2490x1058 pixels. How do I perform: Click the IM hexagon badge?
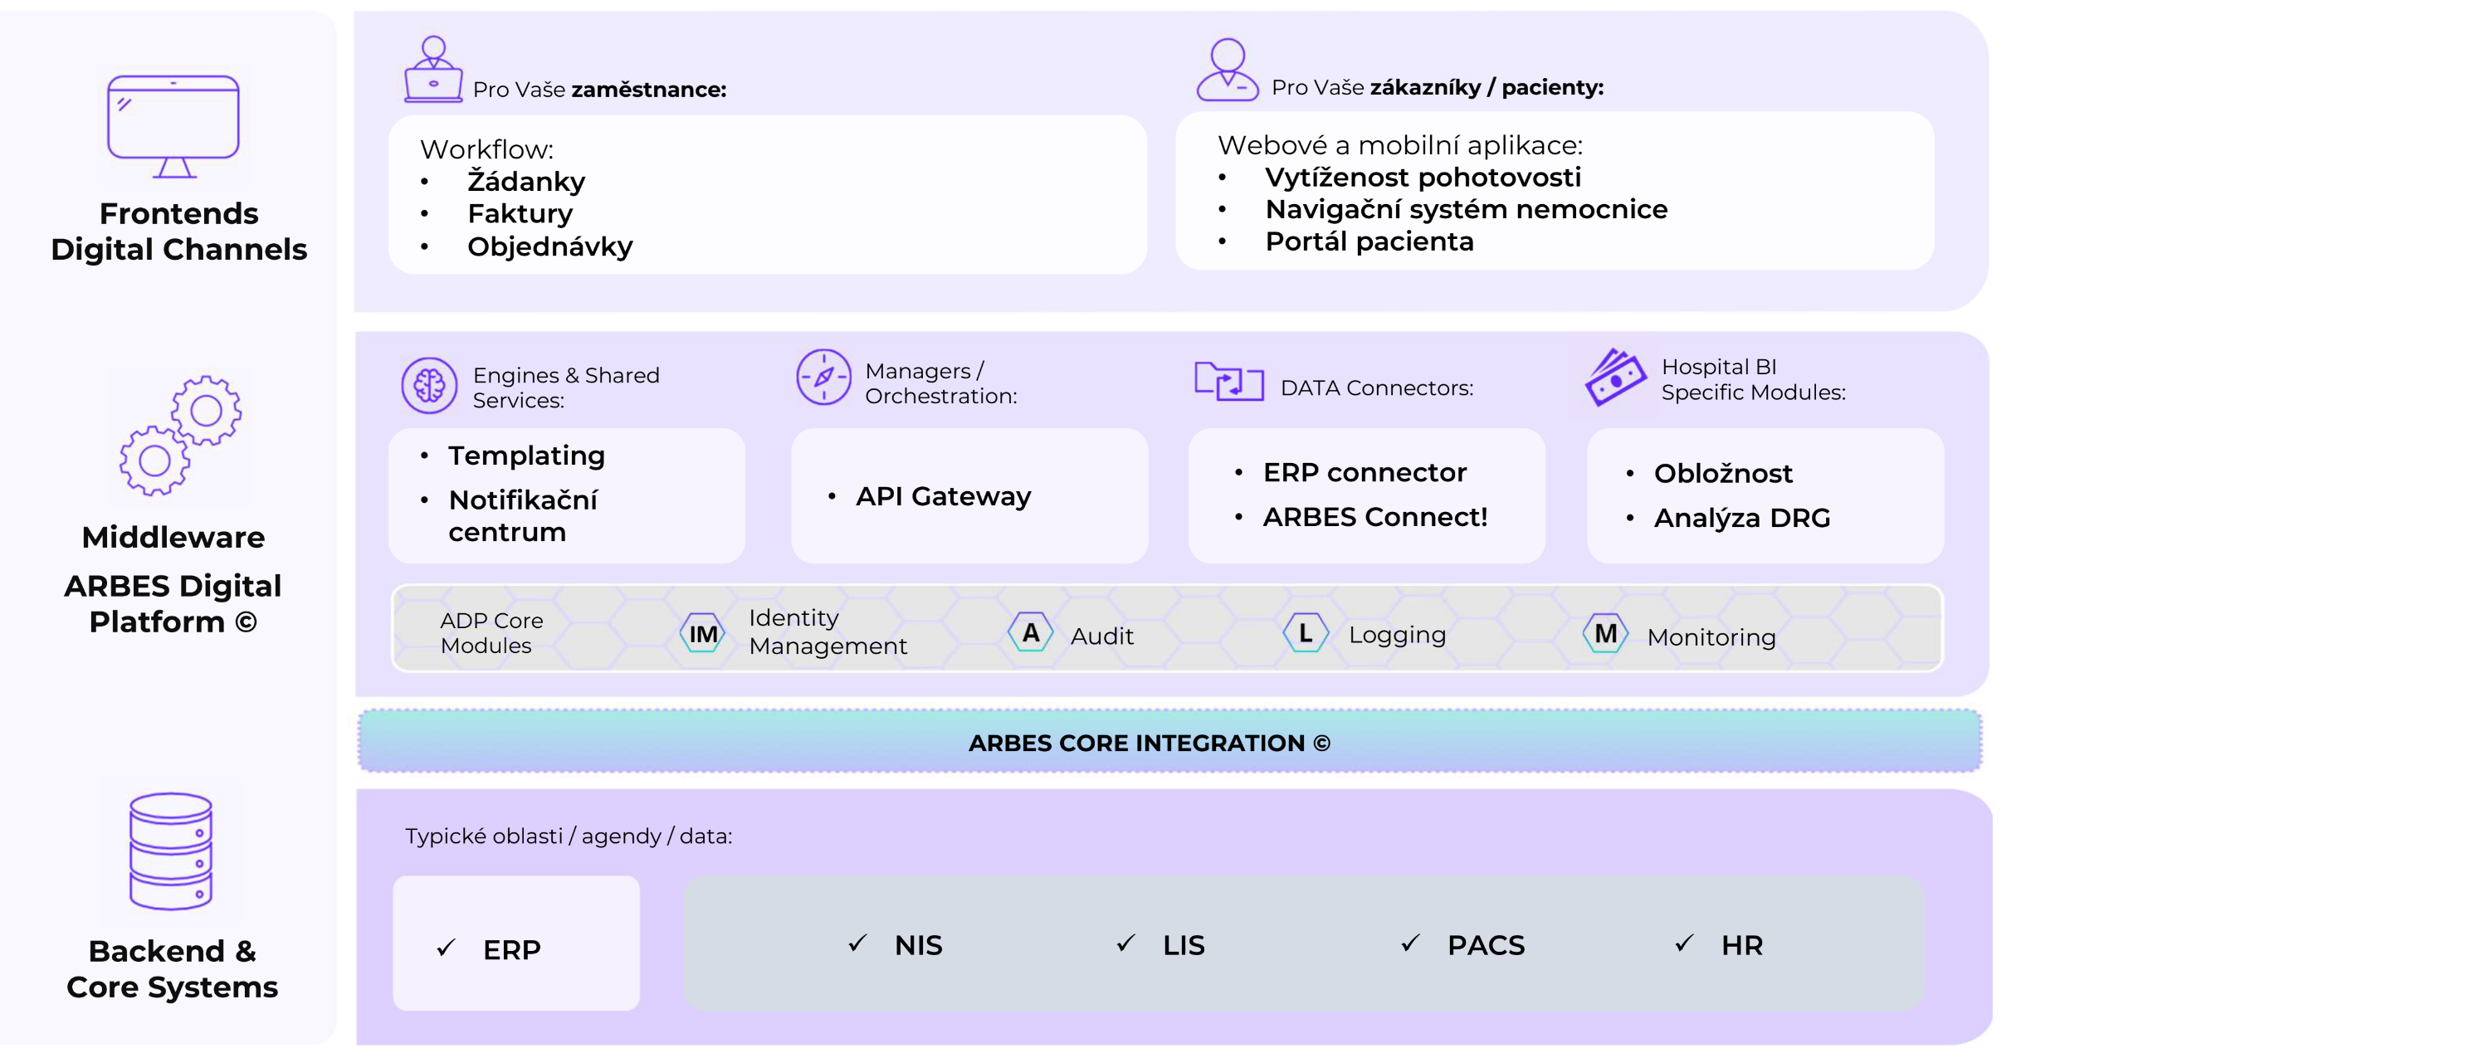coord(703,634)
